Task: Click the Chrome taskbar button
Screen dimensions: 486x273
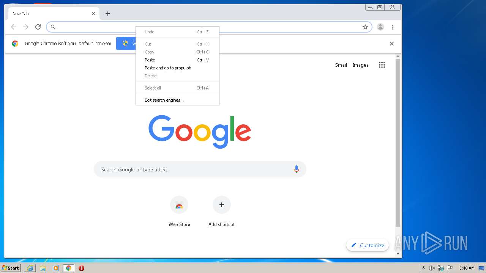Action: tap(68, 268)
